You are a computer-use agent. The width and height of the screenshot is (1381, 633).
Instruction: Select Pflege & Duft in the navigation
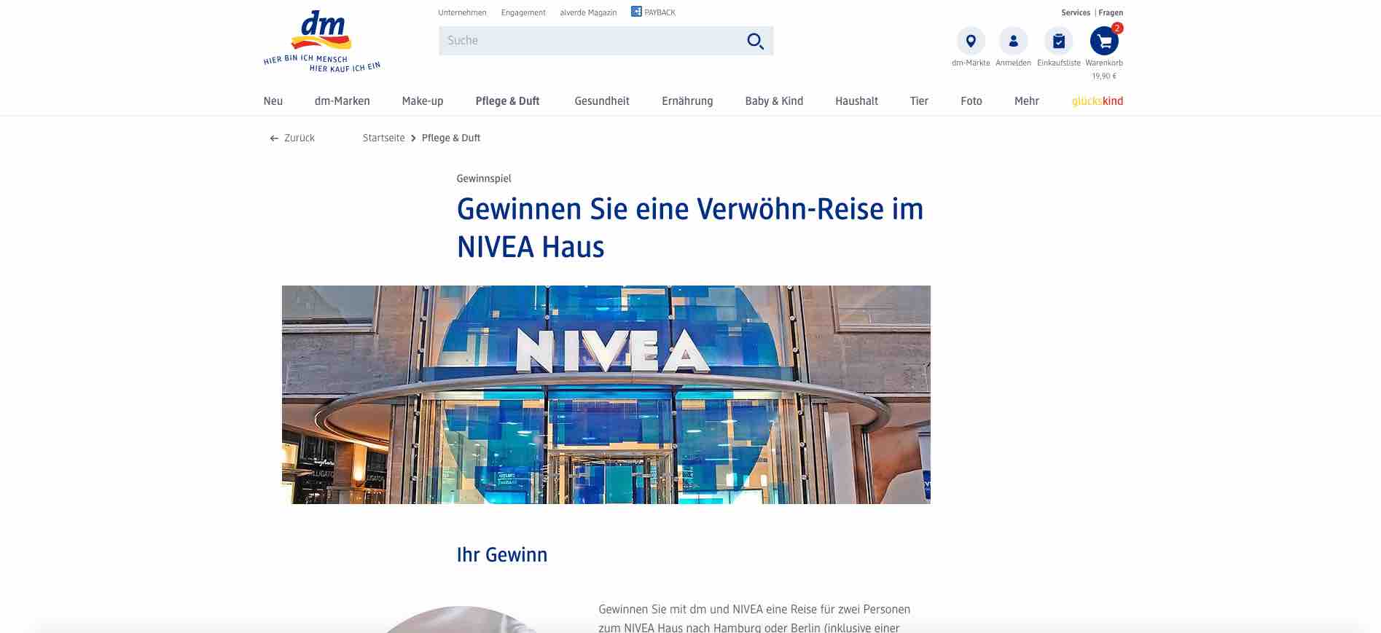pyautogui.click(x=507, y=101)
